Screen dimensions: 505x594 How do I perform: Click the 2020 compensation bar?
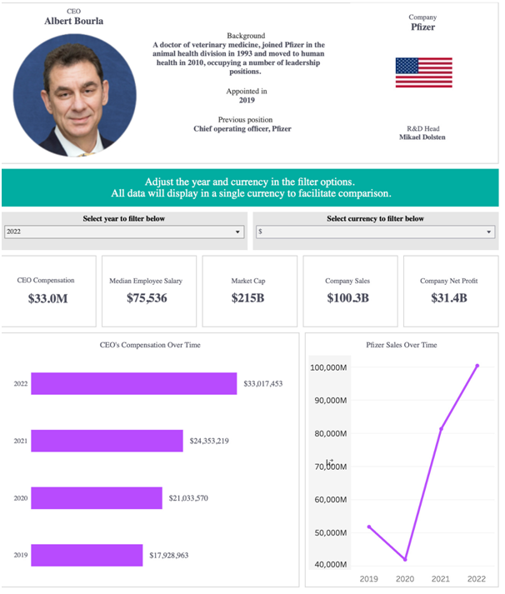pos(96,498)
